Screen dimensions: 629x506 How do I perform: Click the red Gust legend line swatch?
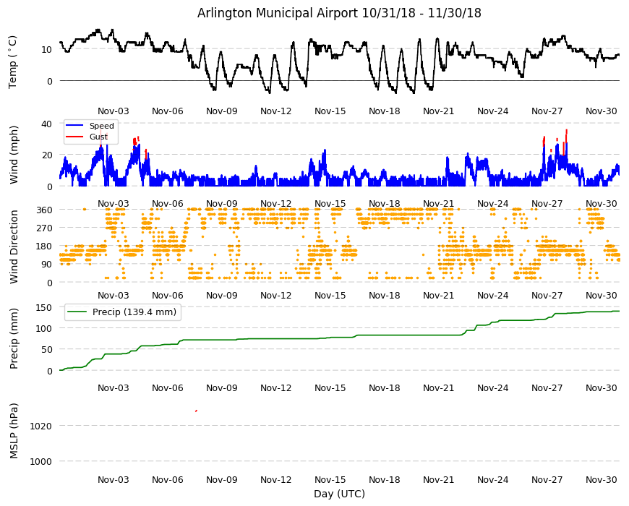coord(74,137)
